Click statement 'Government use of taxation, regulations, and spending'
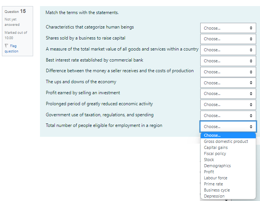This screenshot has height=201, width=260. click(100, 115)
